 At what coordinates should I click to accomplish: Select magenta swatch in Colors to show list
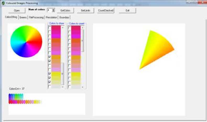[x=56, y=36]
